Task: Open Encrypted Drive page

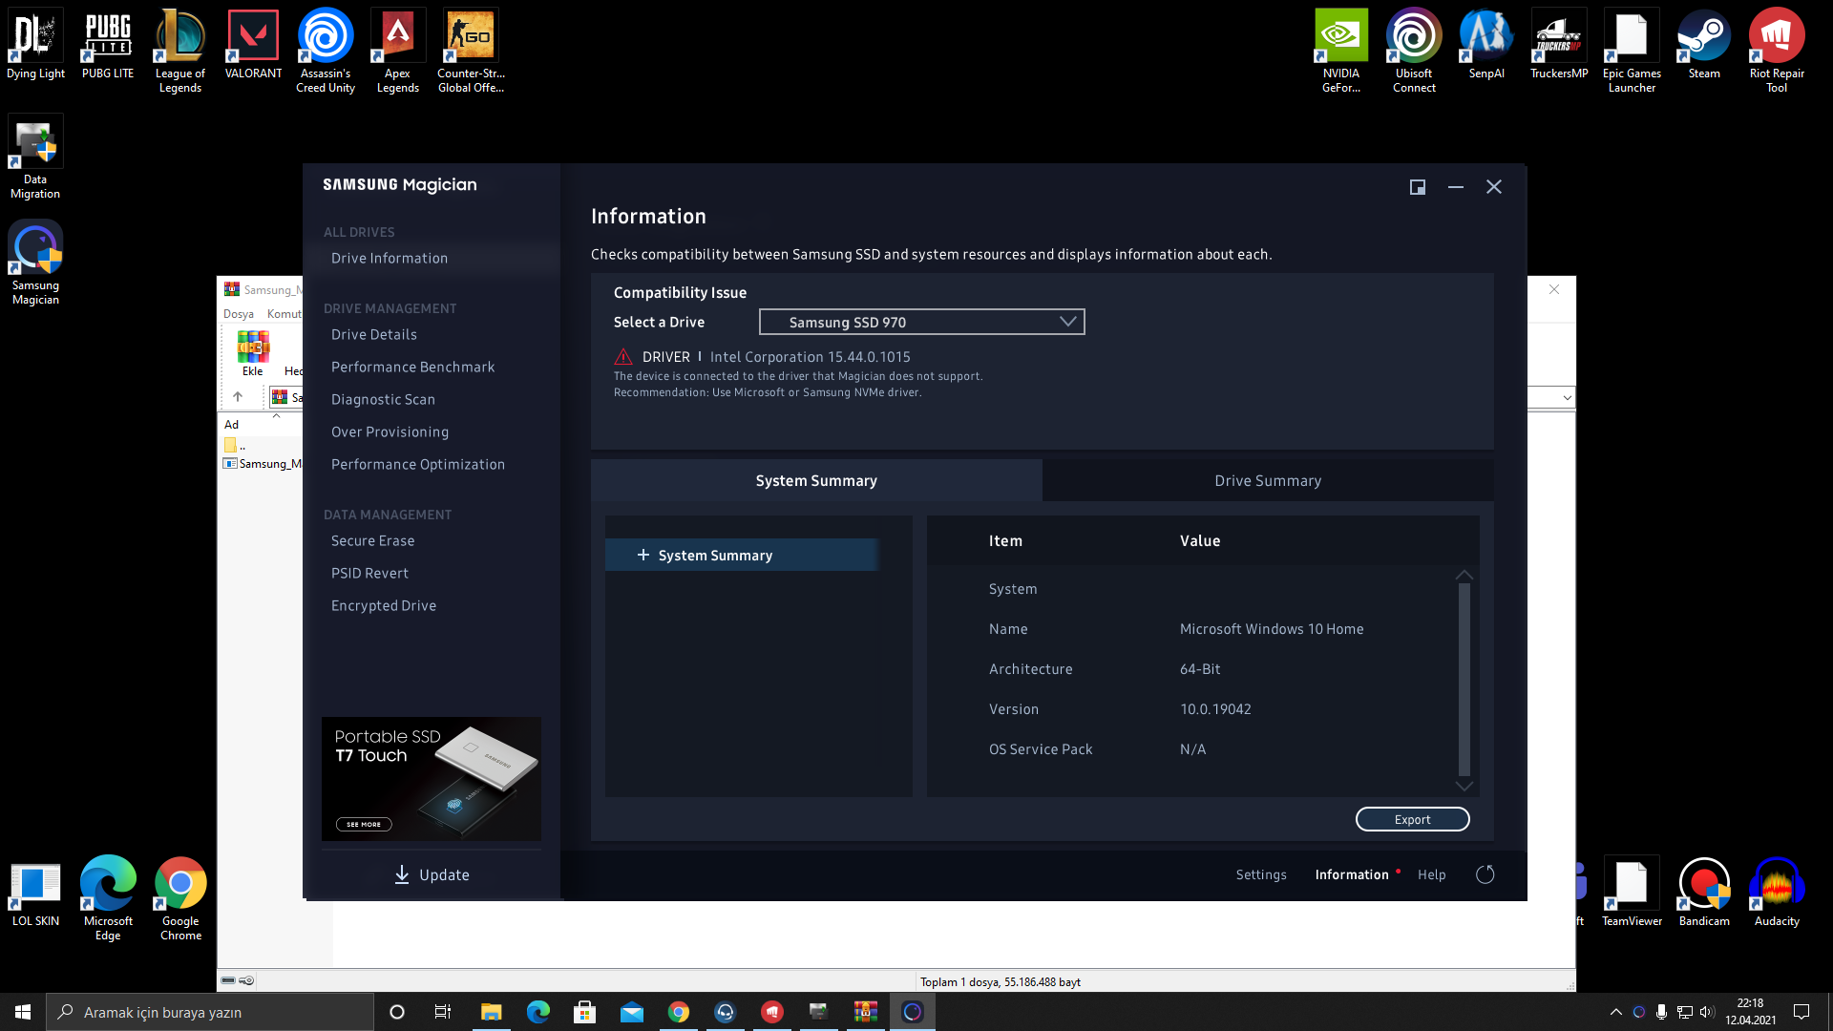Action: (384, 605)
